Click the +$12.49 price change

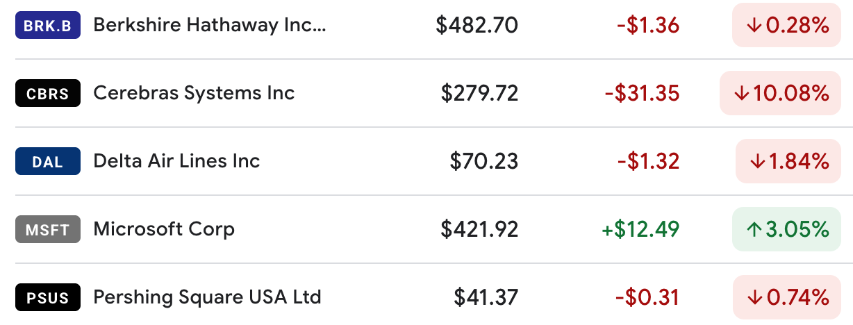click(641, 230)
